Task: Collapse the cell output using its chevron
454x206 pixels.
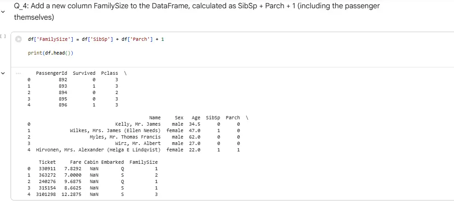Action: coord(4,73)
